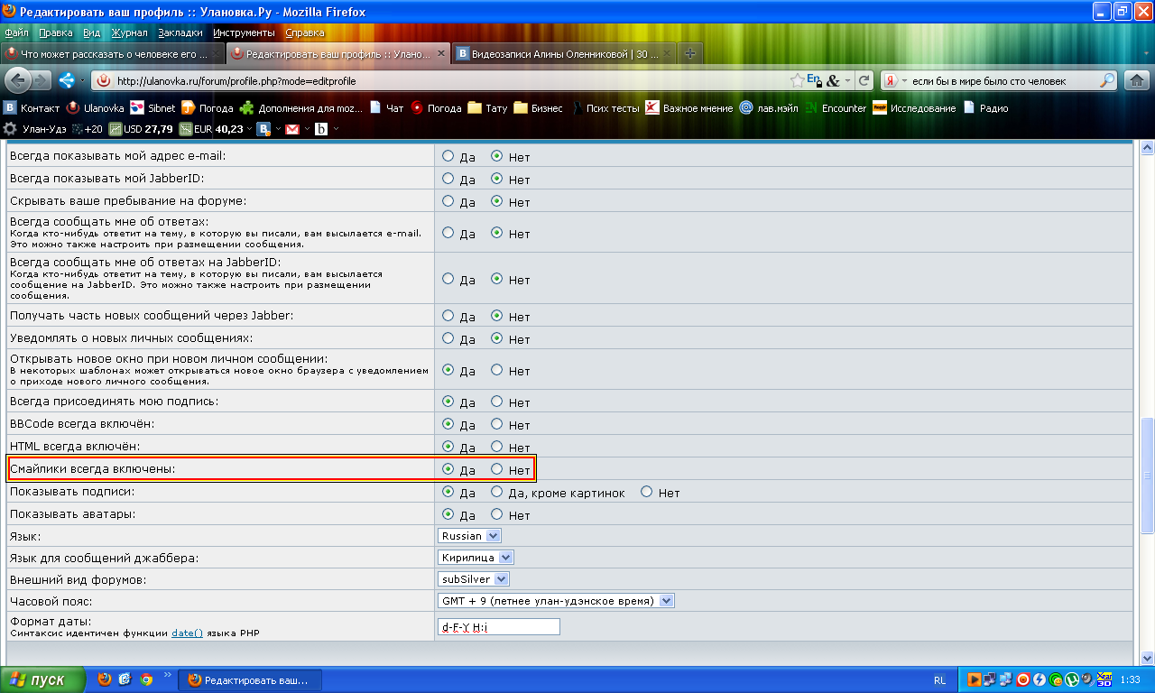Open the Ulanovka bookmark
Screen dimensions: 1155x693
96,108
